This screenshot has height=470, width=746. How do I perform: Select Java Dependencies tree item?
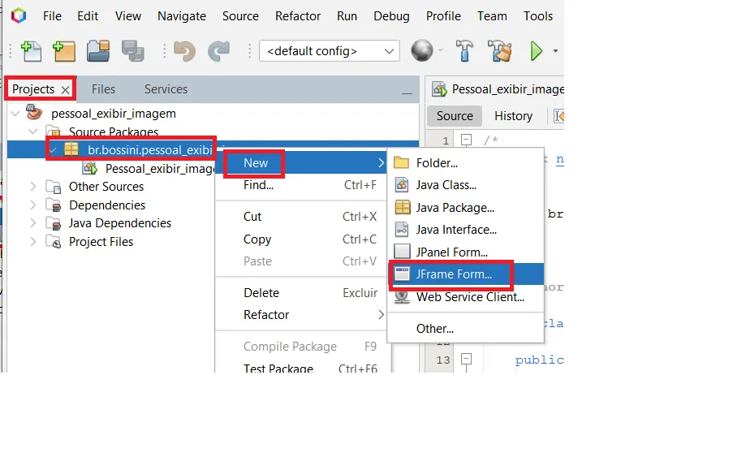pyautogui.click(x=120, y=223)
